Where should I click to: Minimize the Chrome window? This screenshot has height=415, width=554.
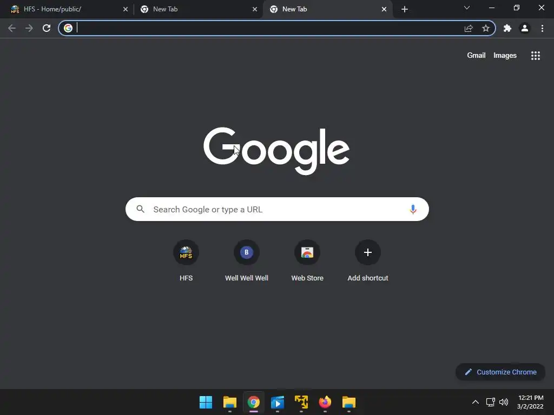point(491,8)
